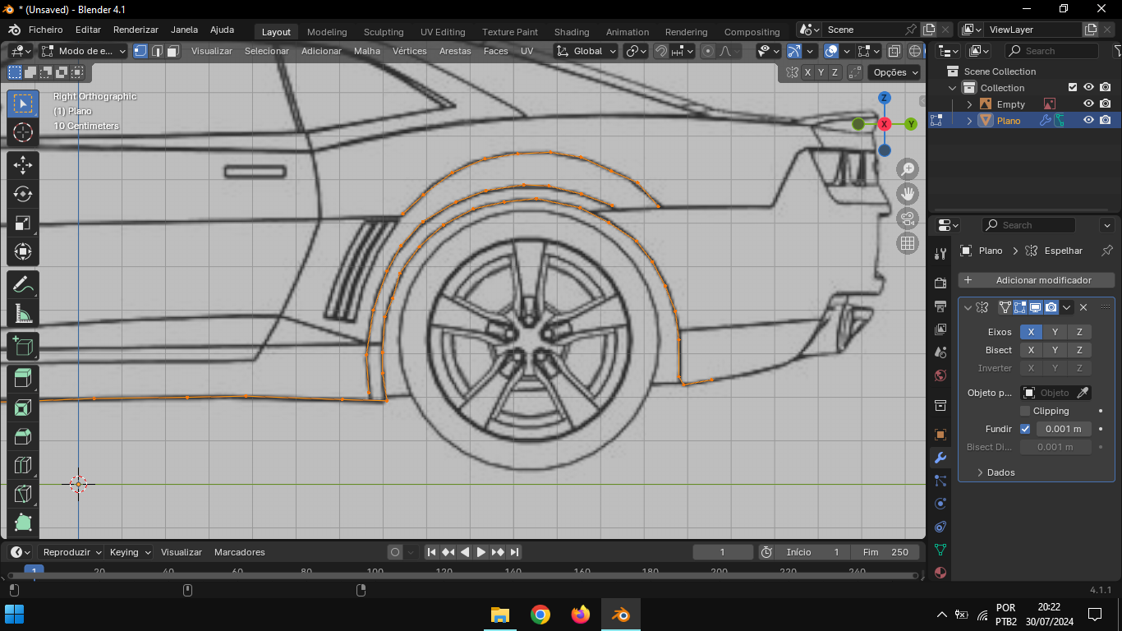The height and width of the screenshot is (631, 1122).
Task: Switch to the Sculpting workspace tab
Action: [384, 32]
